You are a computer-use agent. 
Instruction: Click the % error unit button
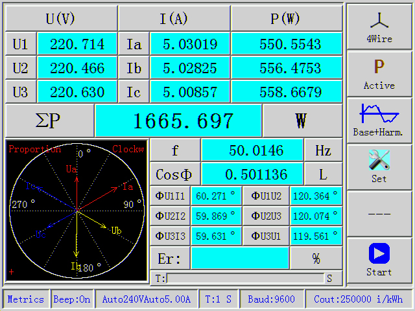tap(316, 259)
